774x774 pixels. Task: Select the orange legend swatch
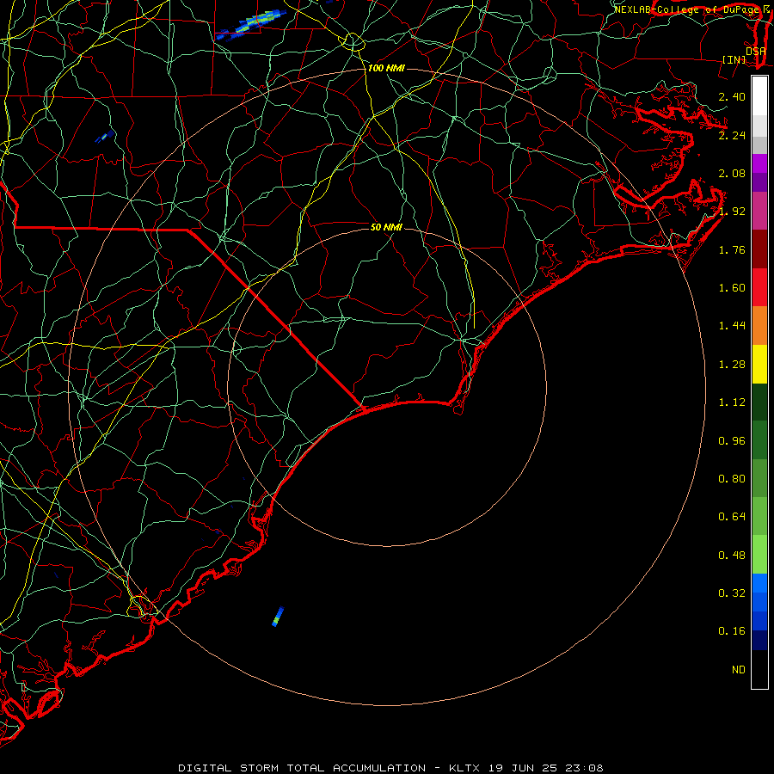(x=759, y=326)
